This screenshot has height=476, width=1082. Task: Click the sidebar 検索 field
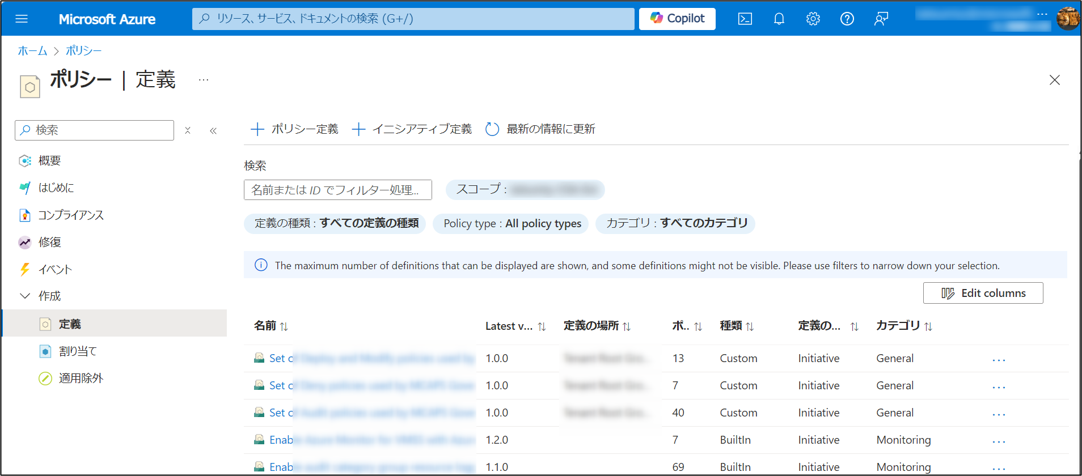pyautogui.click(x=94, y=130)
